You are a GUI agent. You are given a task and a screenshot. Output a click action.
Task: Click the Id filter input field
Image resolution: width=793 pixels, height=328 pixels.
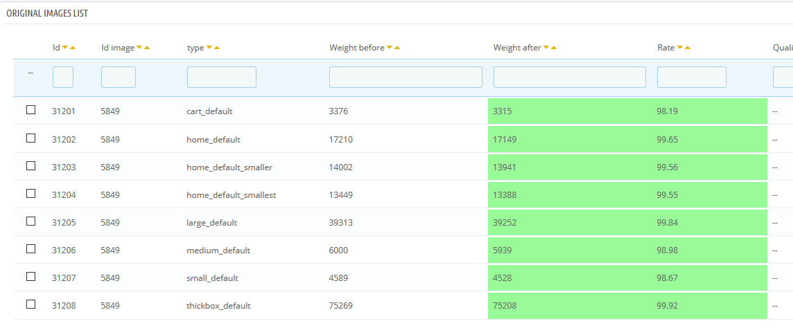coord(63,77)
